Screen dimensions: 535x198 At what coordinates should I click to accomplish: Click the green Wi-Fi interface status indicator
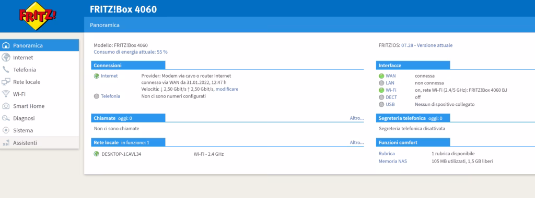(x=381, y=90)
